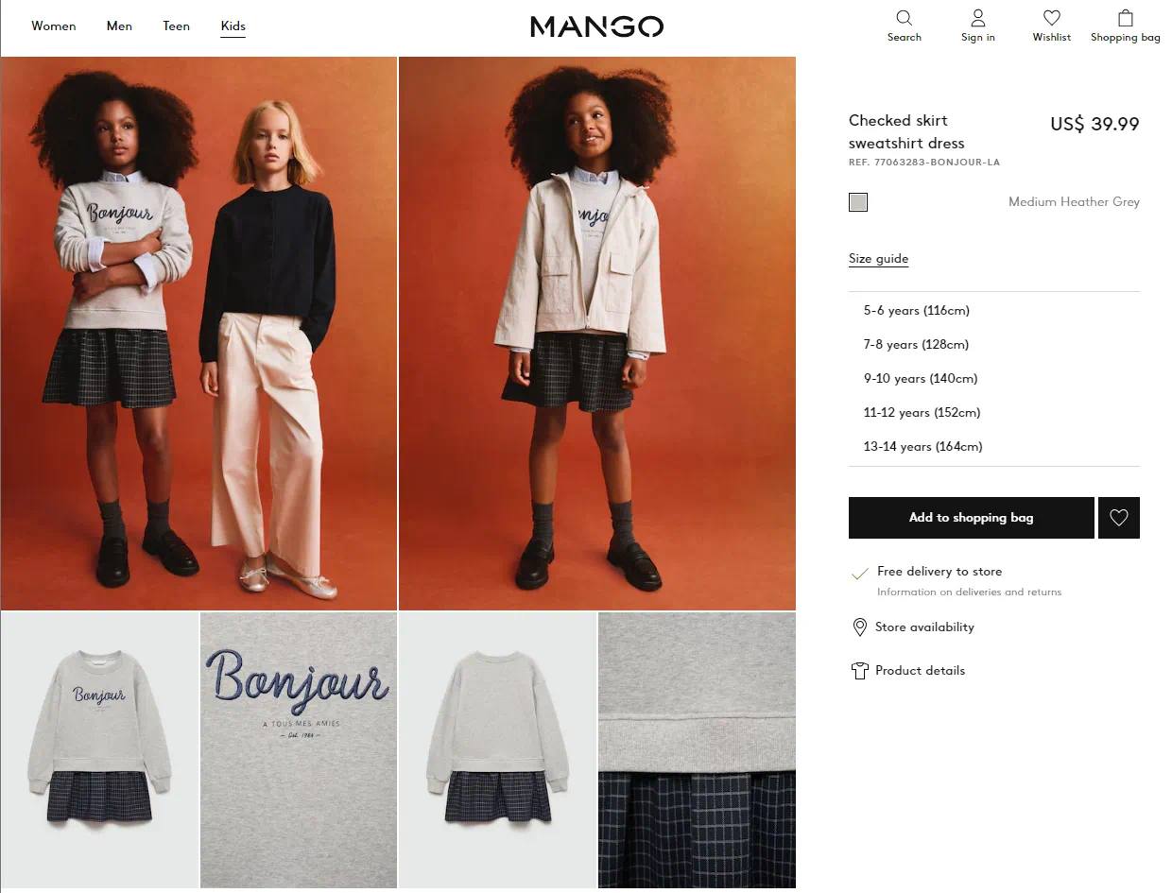Viewport: 1172px width, 893px height.
Task: Open the Teen menu
Action: tap(176, 26)
